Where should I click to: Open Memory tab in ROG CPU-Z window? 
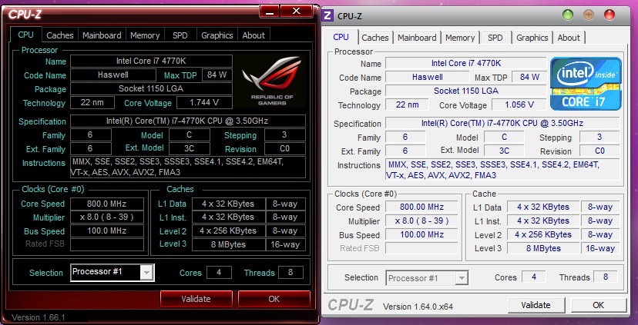[x=145, y=35]
